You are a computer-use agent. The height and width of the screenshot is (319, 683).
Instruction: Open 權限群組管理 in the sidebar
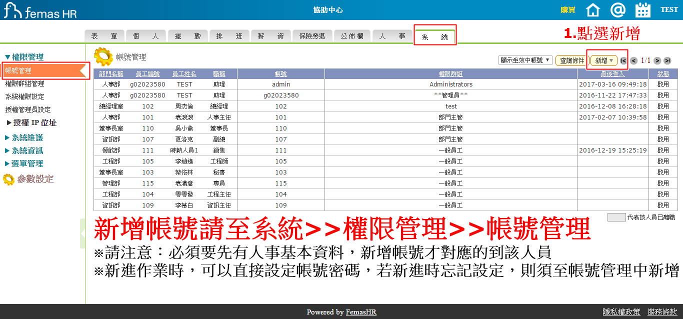pyautogui.click(x=24, y=83)
